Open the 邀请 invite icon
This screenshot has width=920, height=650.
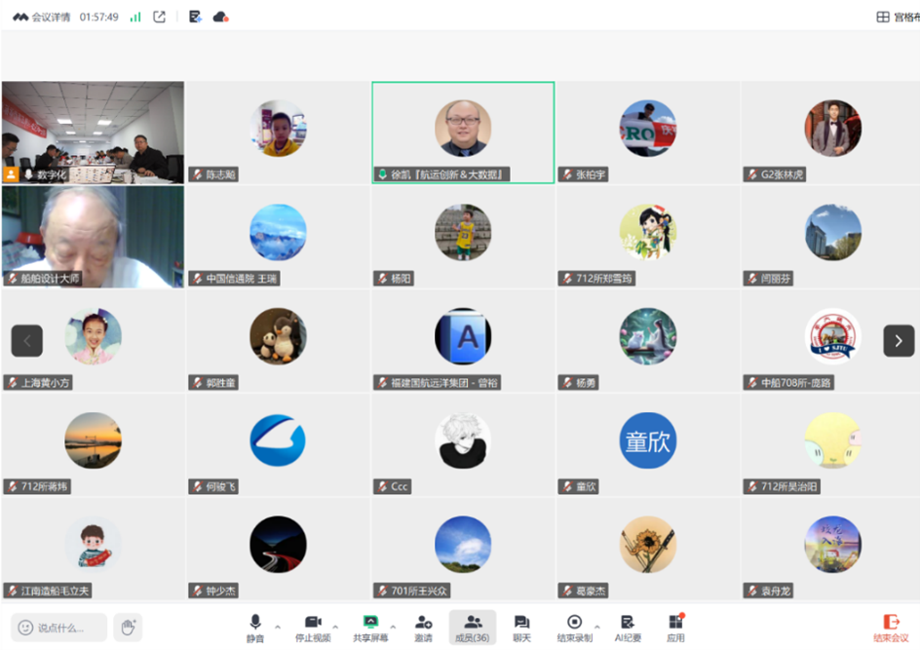coord(423,623)
